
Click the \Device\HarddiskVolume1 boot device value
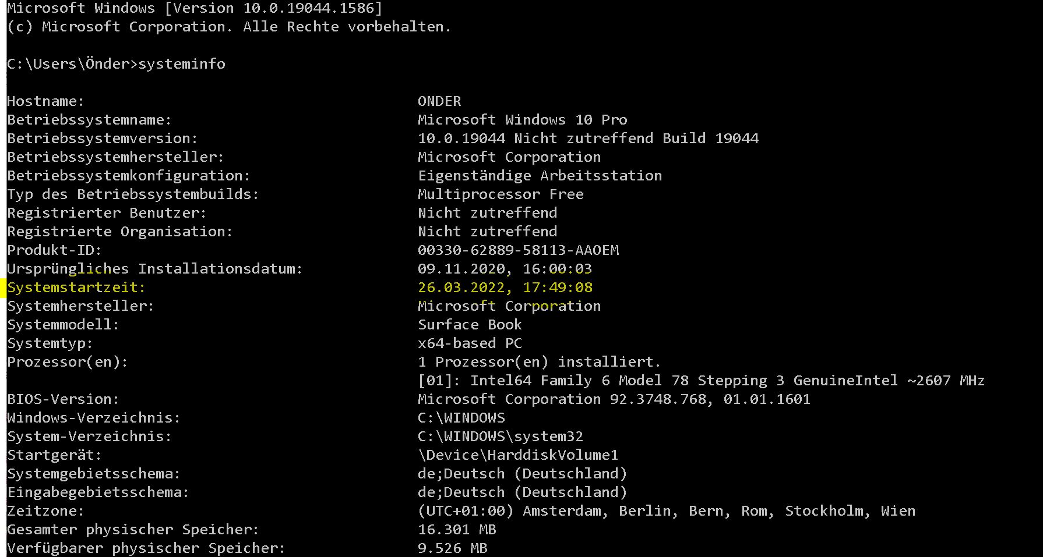tap(518, 455)
